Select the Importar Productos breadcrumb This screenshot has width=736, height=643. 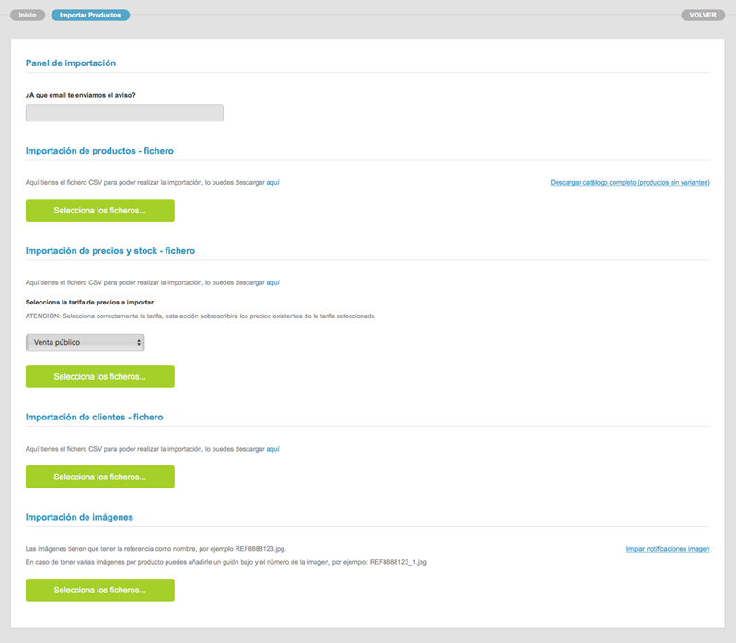point(90,15)
